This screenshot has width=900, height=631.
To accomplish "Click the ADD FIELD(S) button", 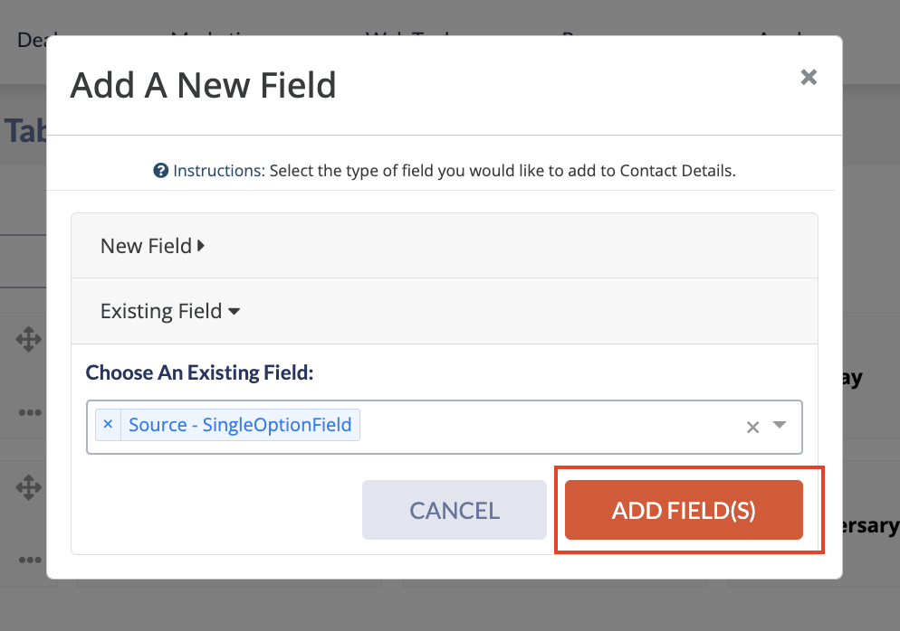I will (684, 510).
